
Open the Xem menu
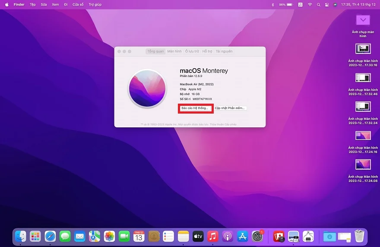55,5
